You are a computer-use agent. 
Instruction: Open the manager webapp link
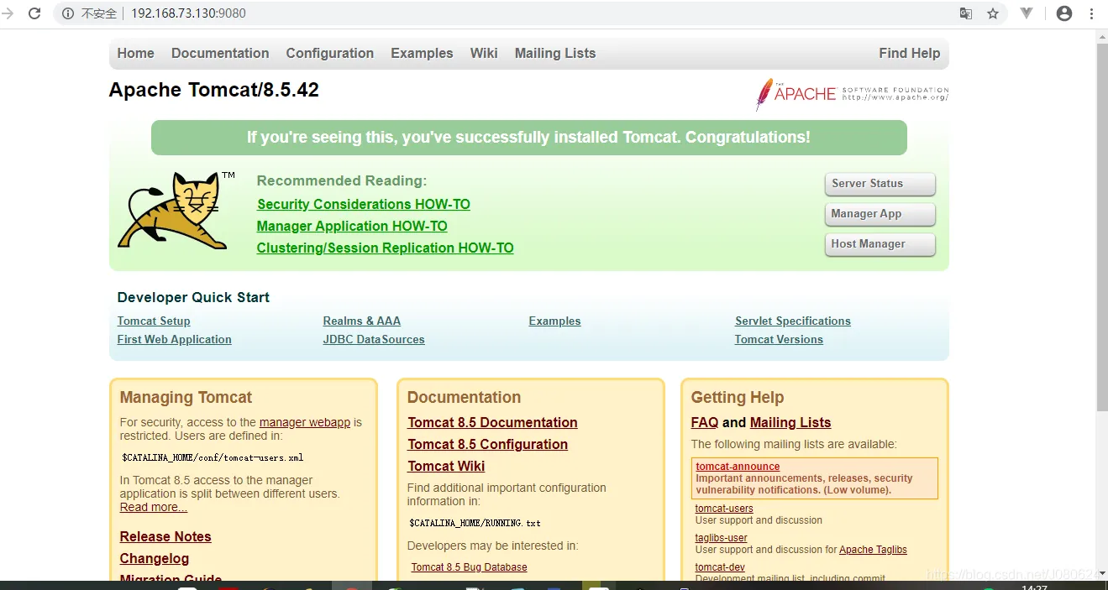(305, 422)
